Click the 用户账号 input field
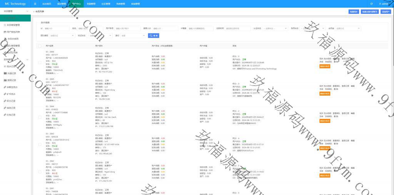This screenshot has width=394, height=195. pos(128,28)
